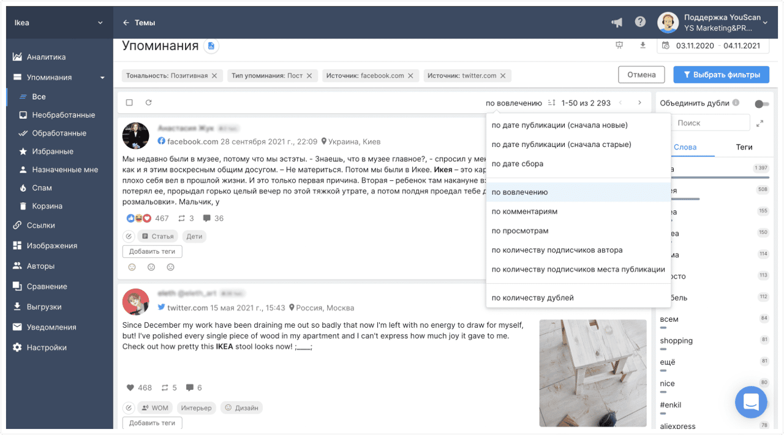Image resolution: width=784 pixels, height=435 pixels.
Task: Toggle the sort direction icon
Action: (551, 103)
